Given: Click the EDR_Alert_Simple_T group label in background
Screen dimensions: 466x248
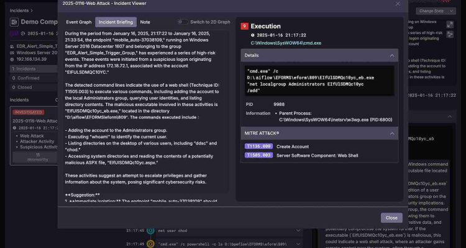Looking at the screenshot, I should 37,46.
